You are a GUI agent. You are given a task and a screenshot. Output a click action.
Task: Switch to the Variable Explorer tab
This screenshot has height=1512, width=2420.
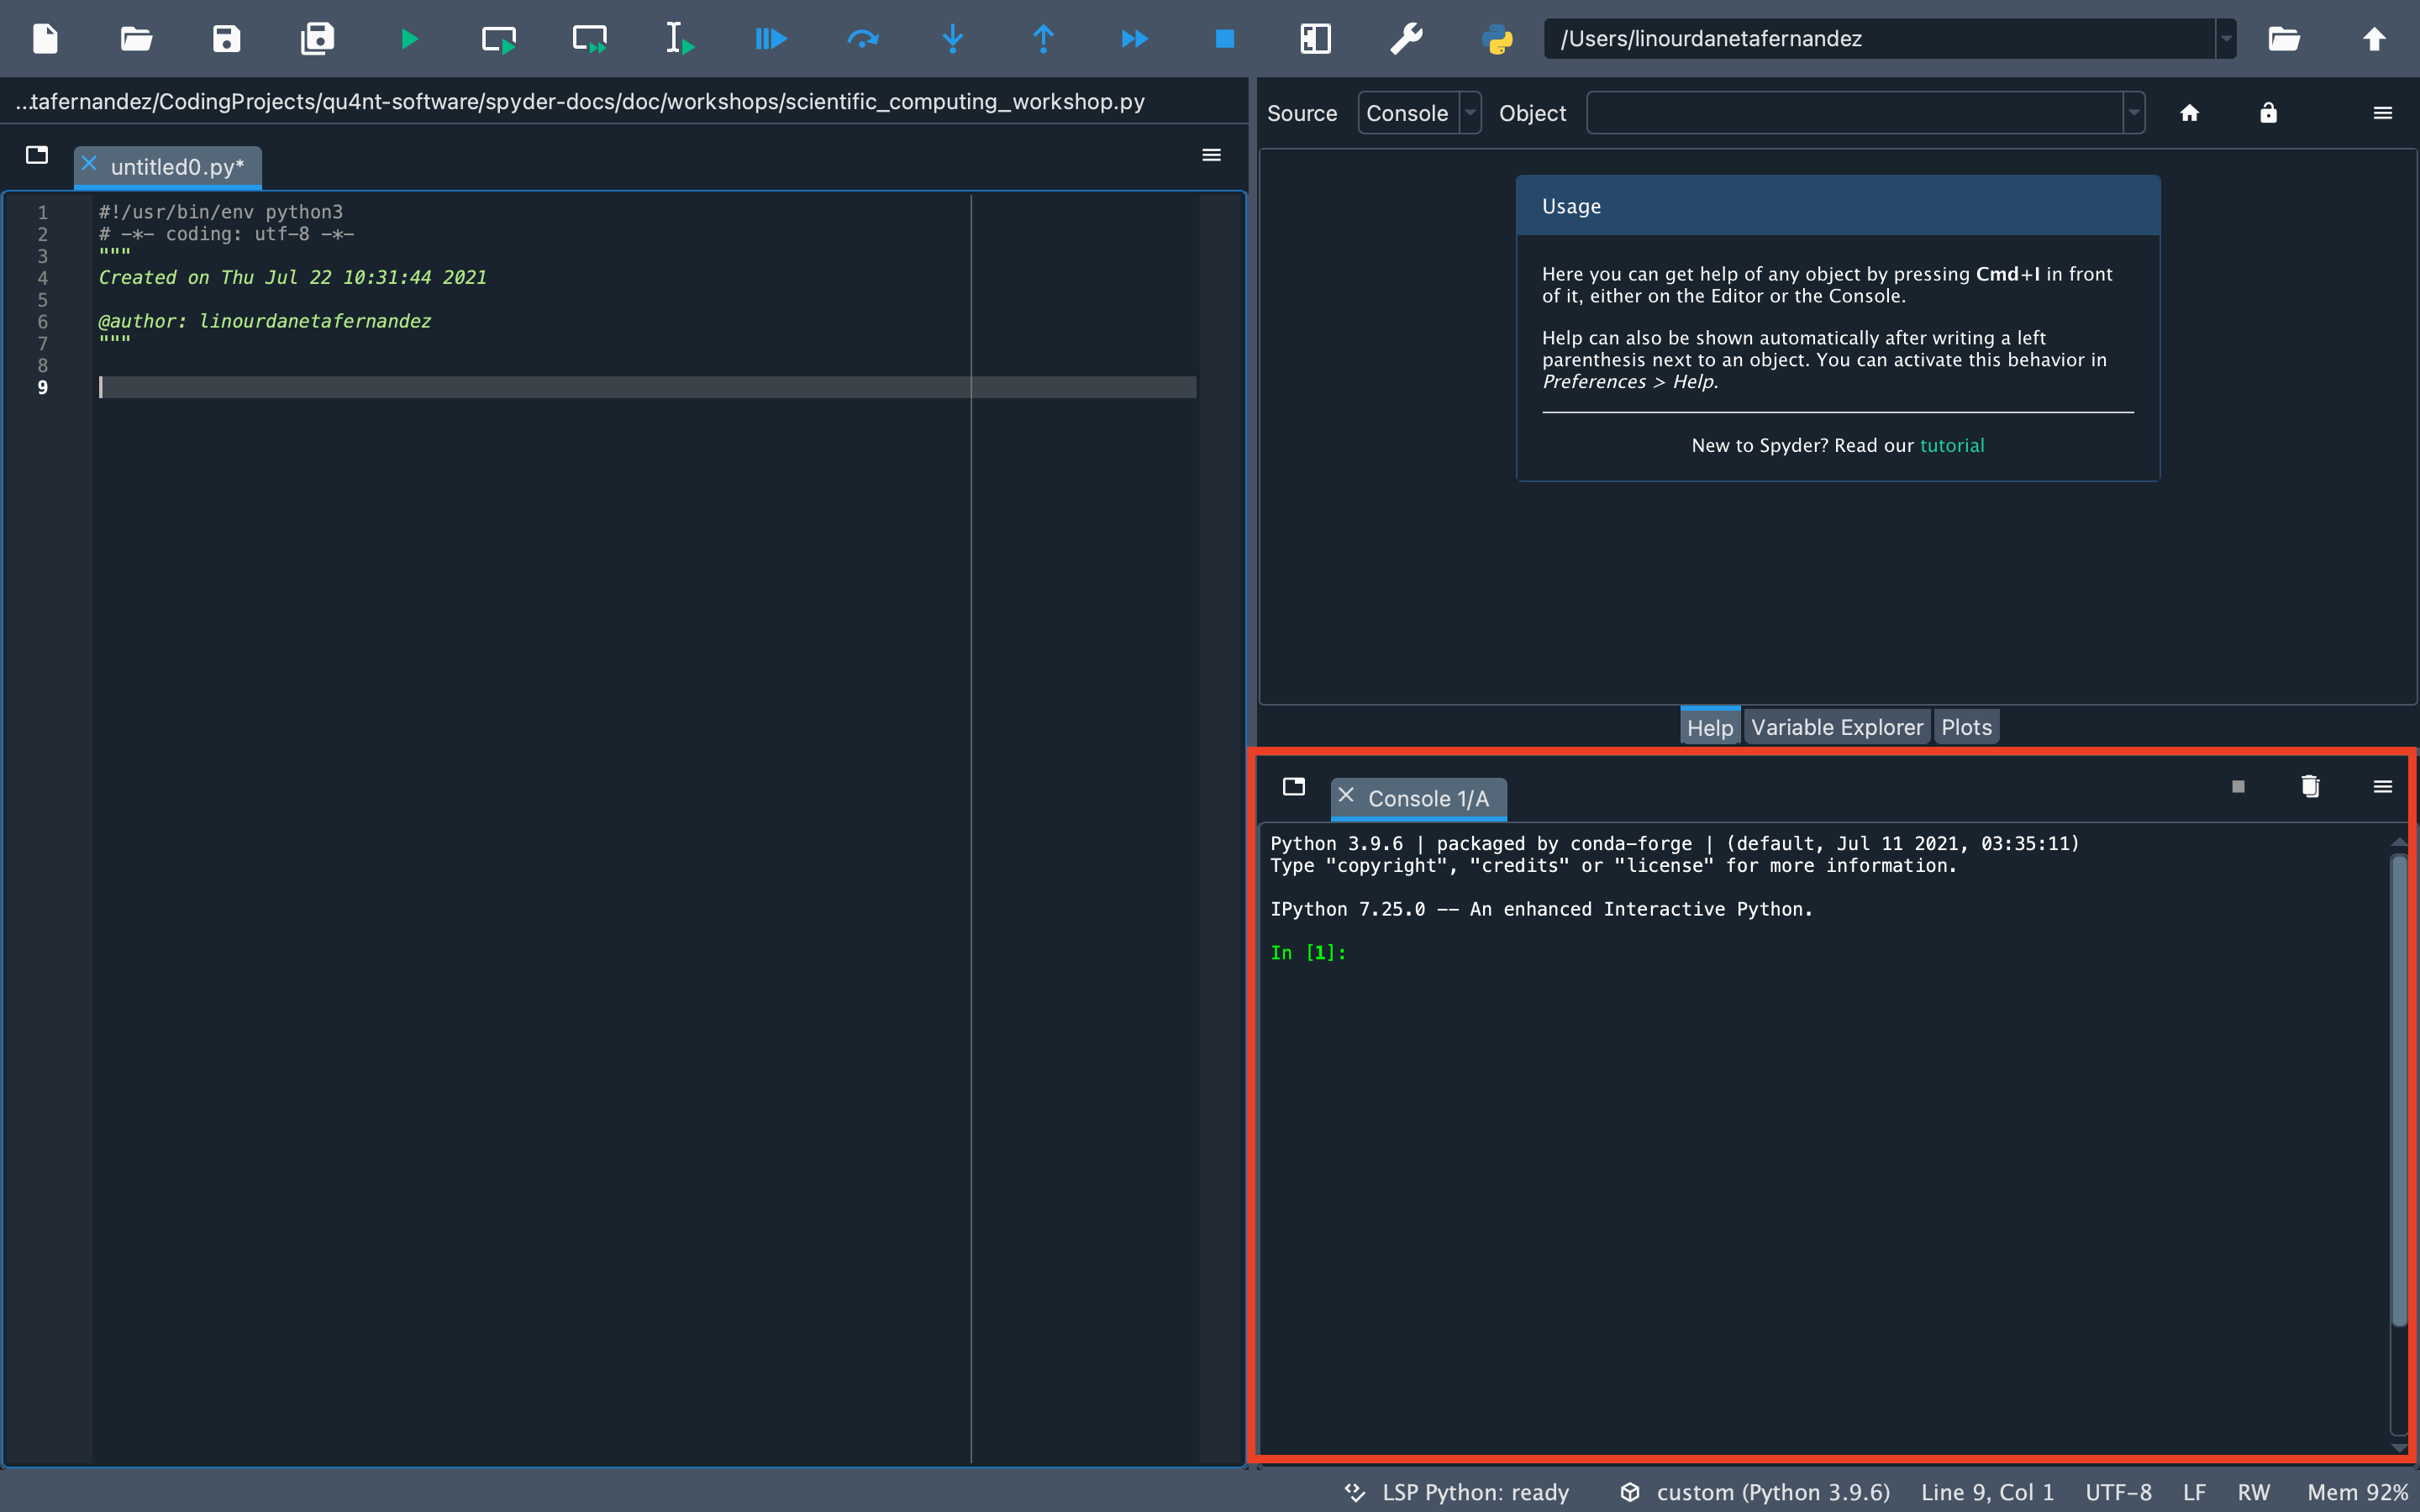coord(1836,726)
